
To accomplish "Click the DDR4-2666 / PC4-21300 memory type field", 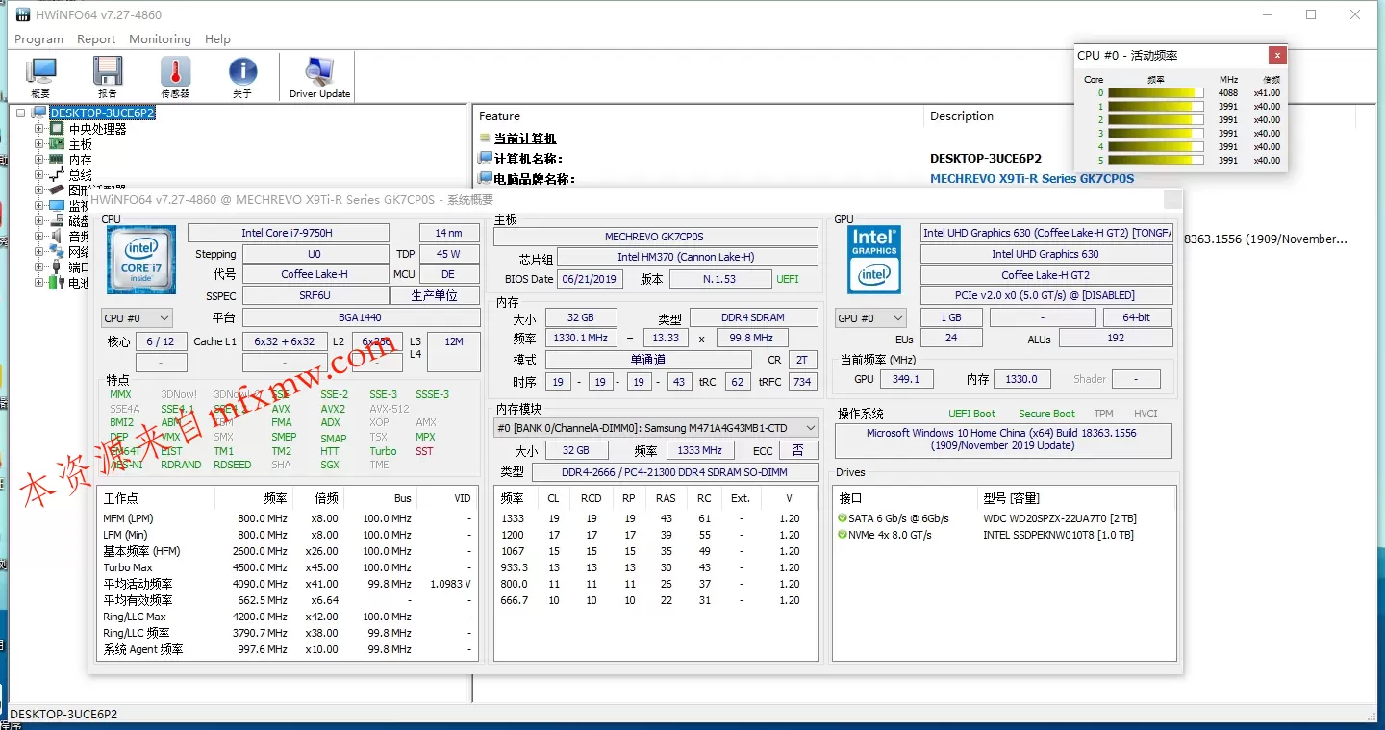I will coord(675,472).
